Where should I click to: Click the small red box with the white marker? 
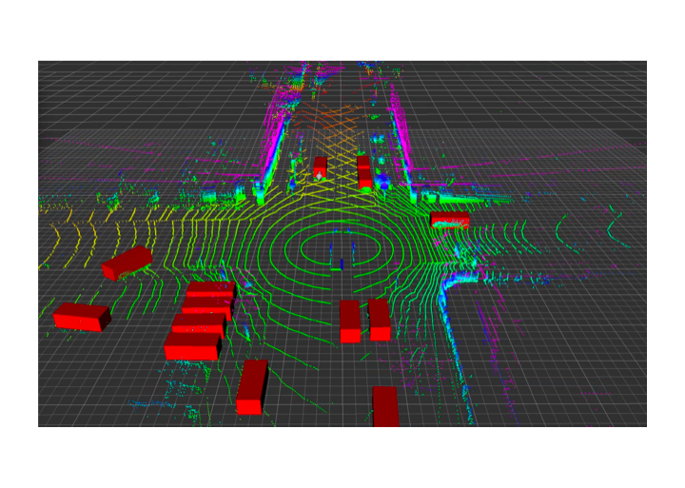tap(321, 168)
